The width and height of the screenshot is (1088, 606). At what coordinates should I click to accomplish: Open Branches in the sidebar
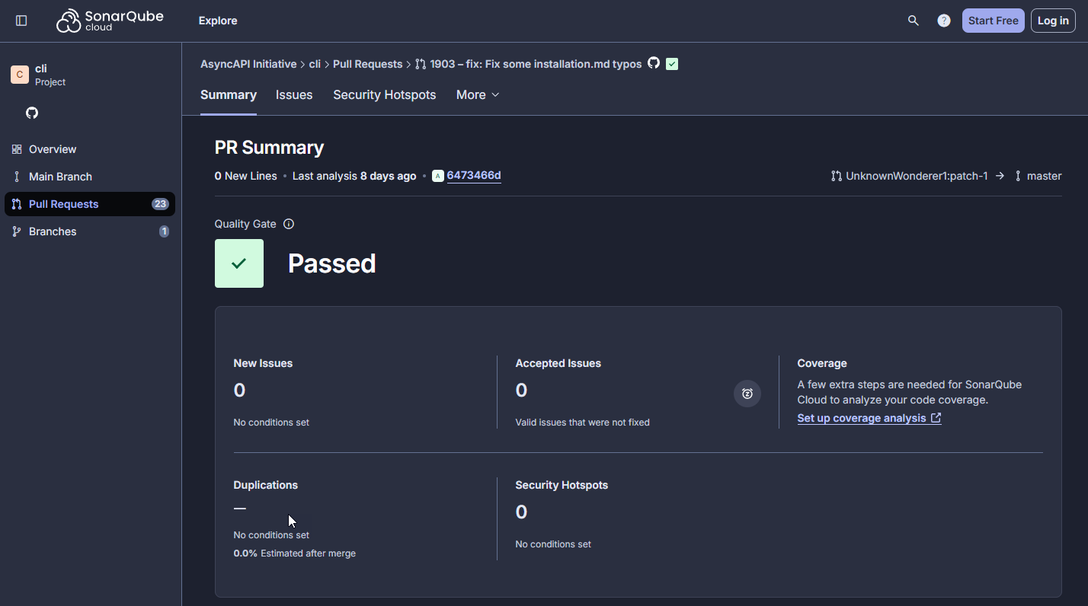(53, 231)
